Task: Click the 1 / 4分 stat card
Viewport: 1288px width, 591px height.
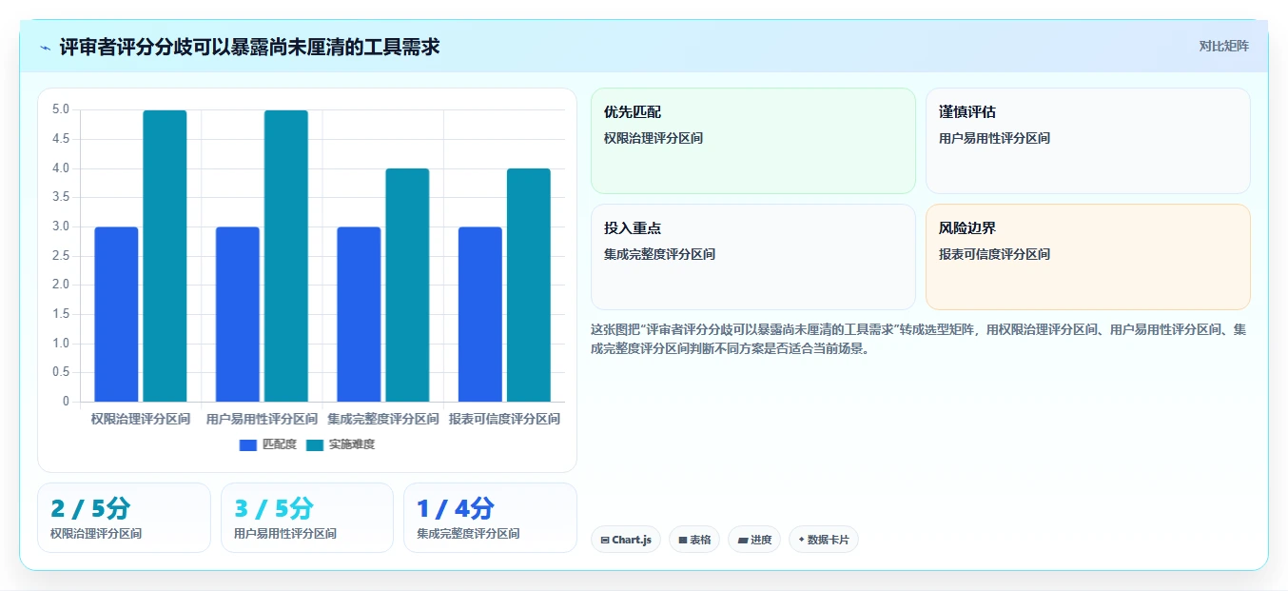Action: [x=490, y=518]
